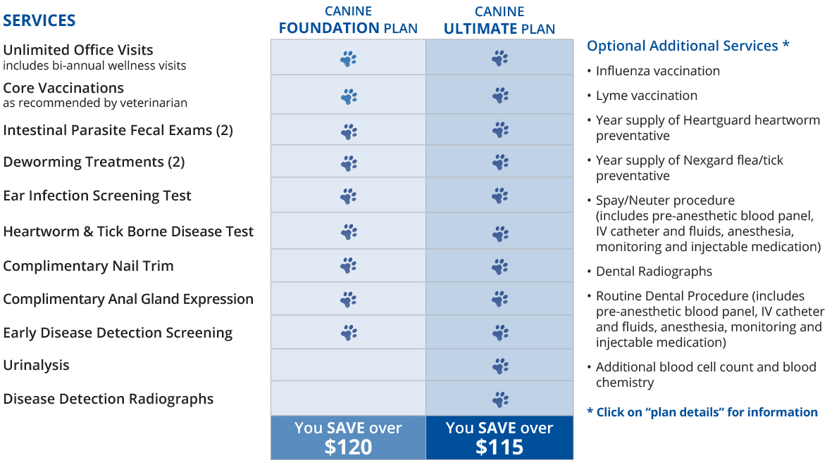Screen dimensions: 839x460
Task: Select Foundation paw for Ear Infection Screening Test
Action: coord(348,196)
